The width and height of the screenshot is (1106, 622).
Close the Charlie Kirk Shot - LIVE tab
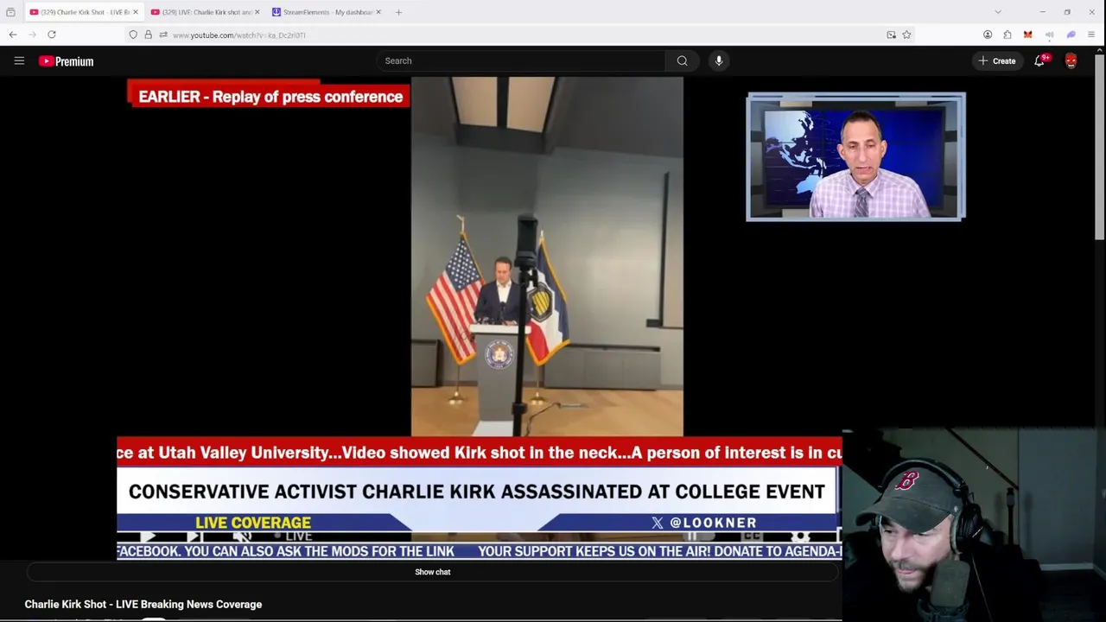[x=135, y=12]
